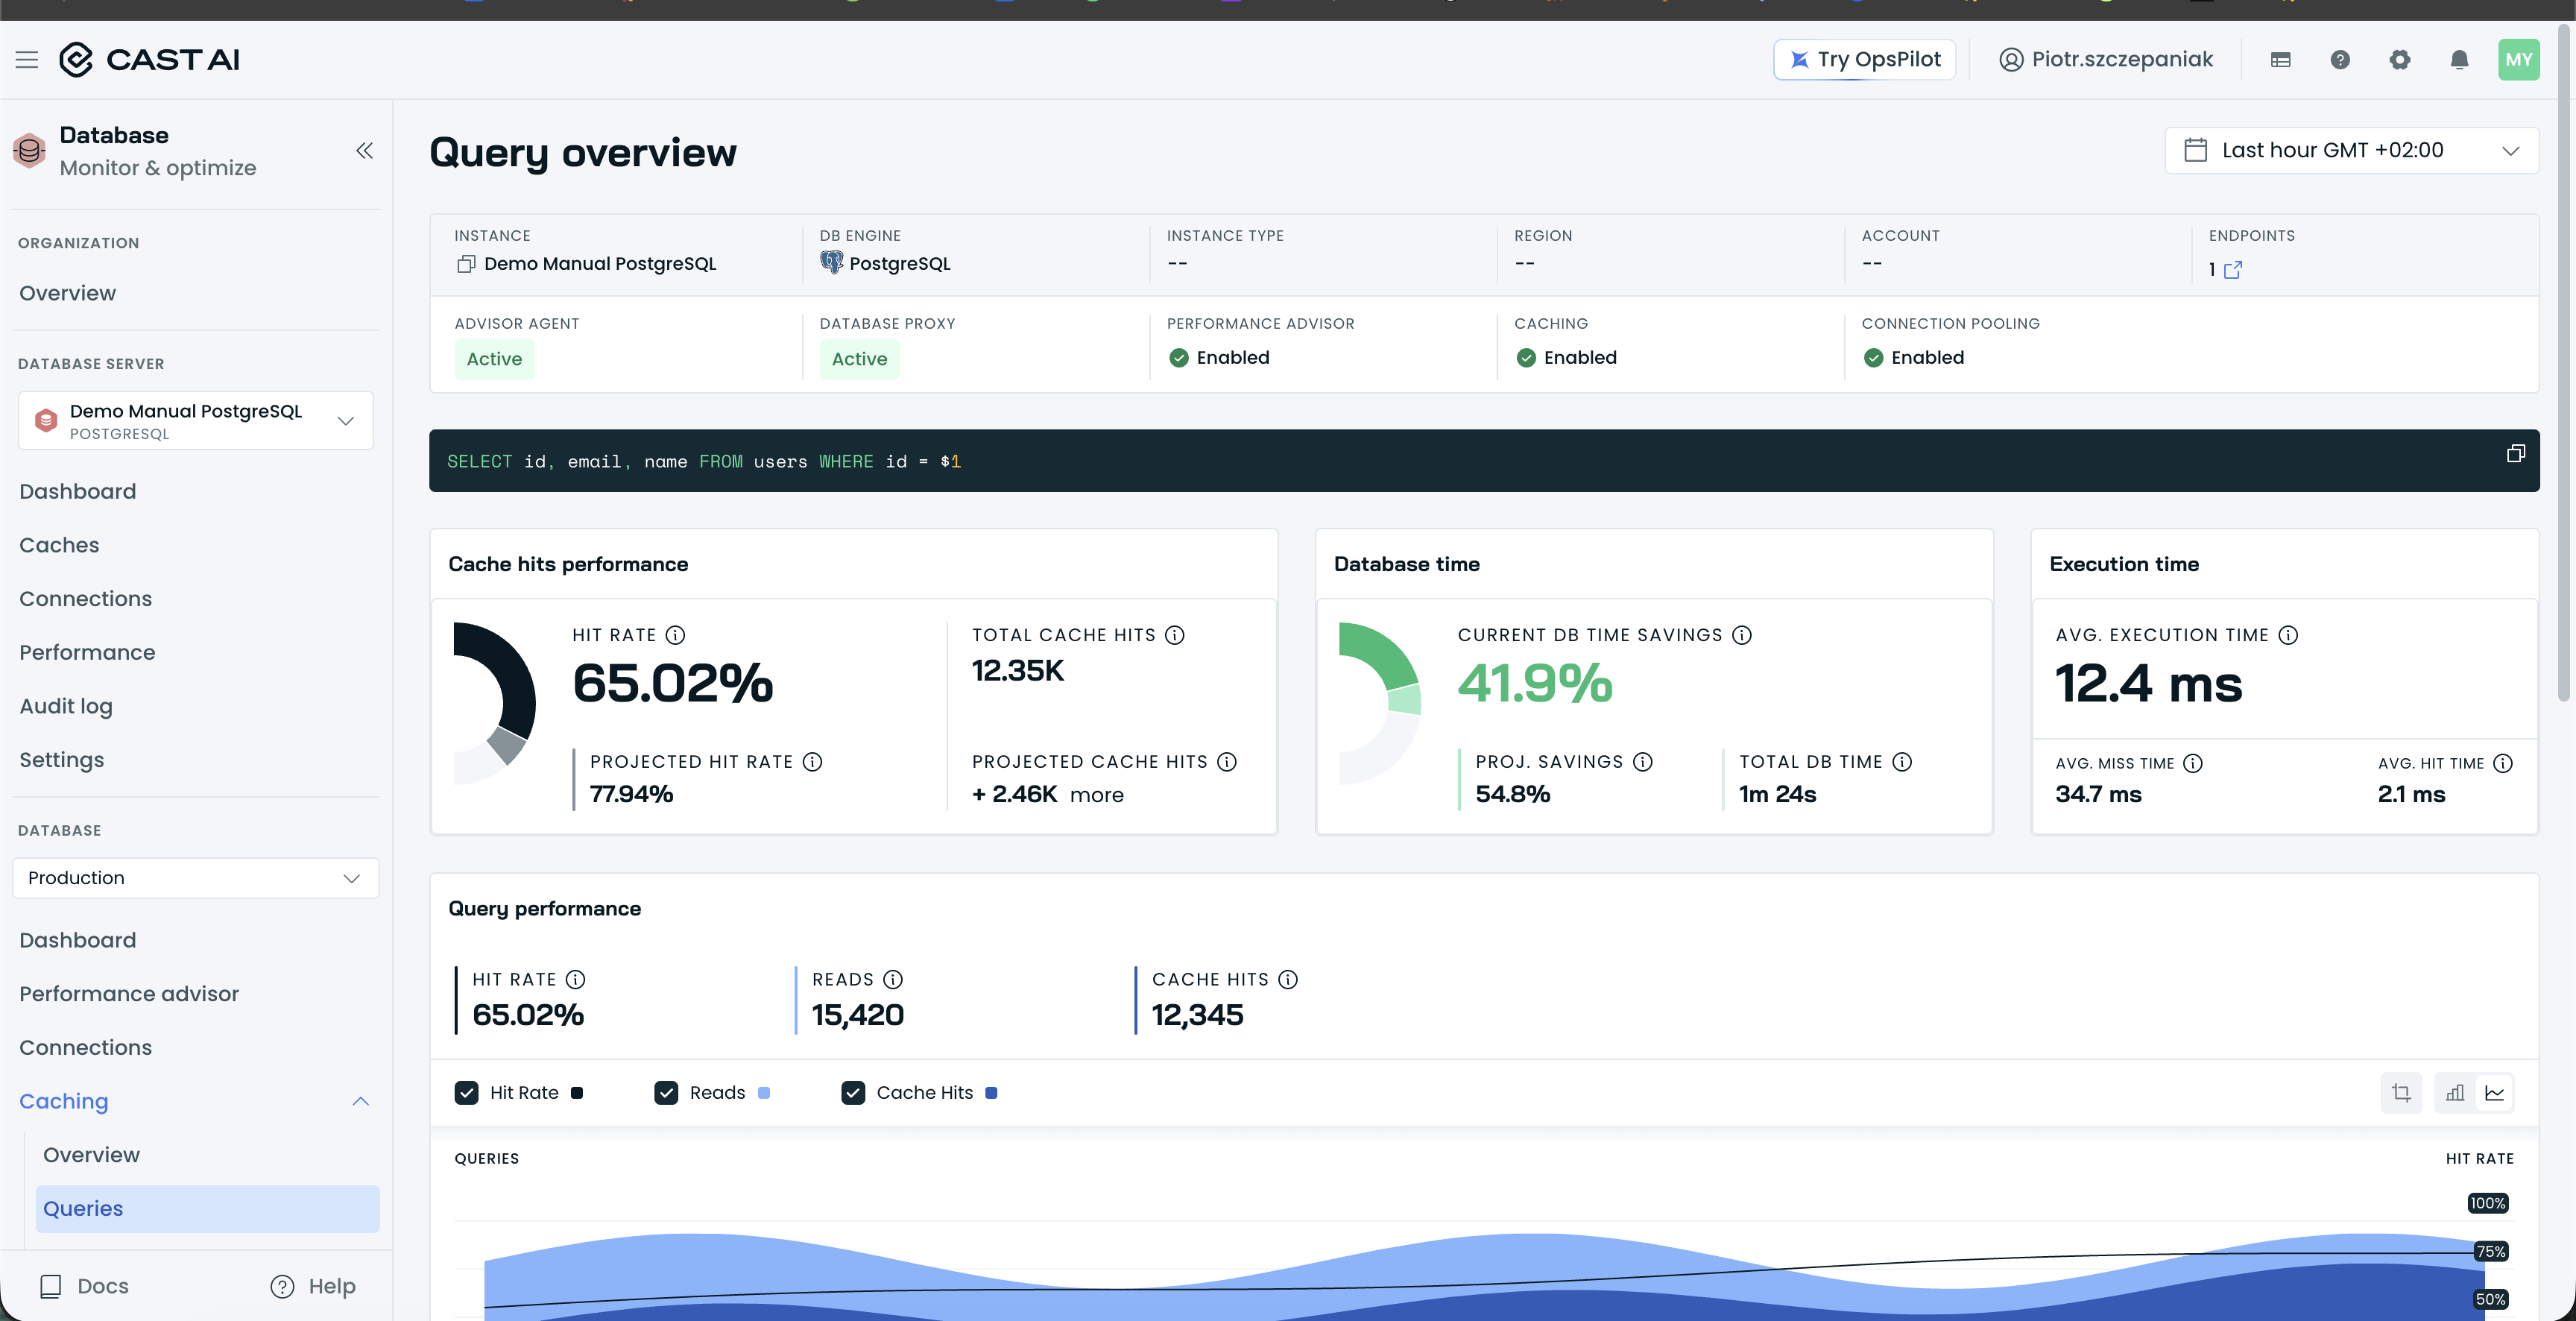Switch chart to line view icon
This screenshot has width=2576, height=1321.
[x=2495, y=1093]
